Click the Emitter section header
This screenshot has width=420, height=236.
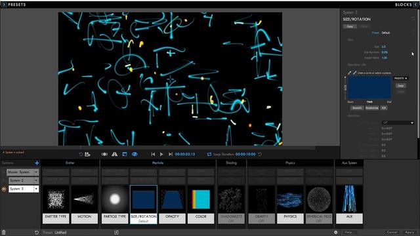pyautogui.click(x=70, y=163)
